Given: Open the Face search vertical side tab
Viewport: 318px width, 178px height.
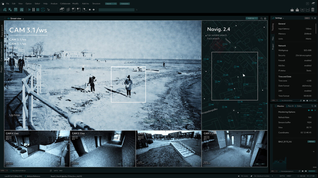Looking at the screenshot, I should pos(2,31).
